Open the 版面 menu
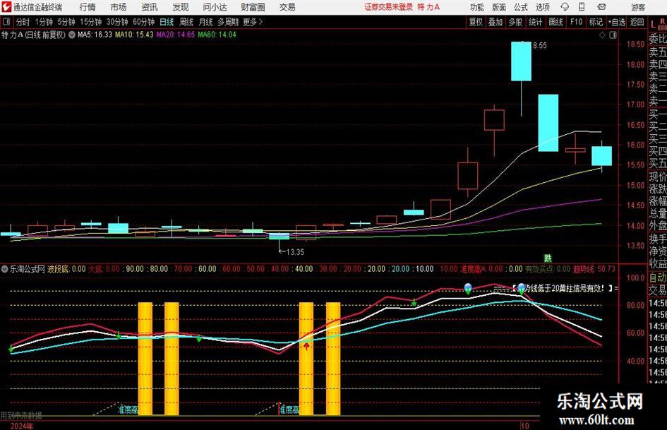The height and width of the screenshot is (430, 667). pyautogui.click(x=499, y=7)
